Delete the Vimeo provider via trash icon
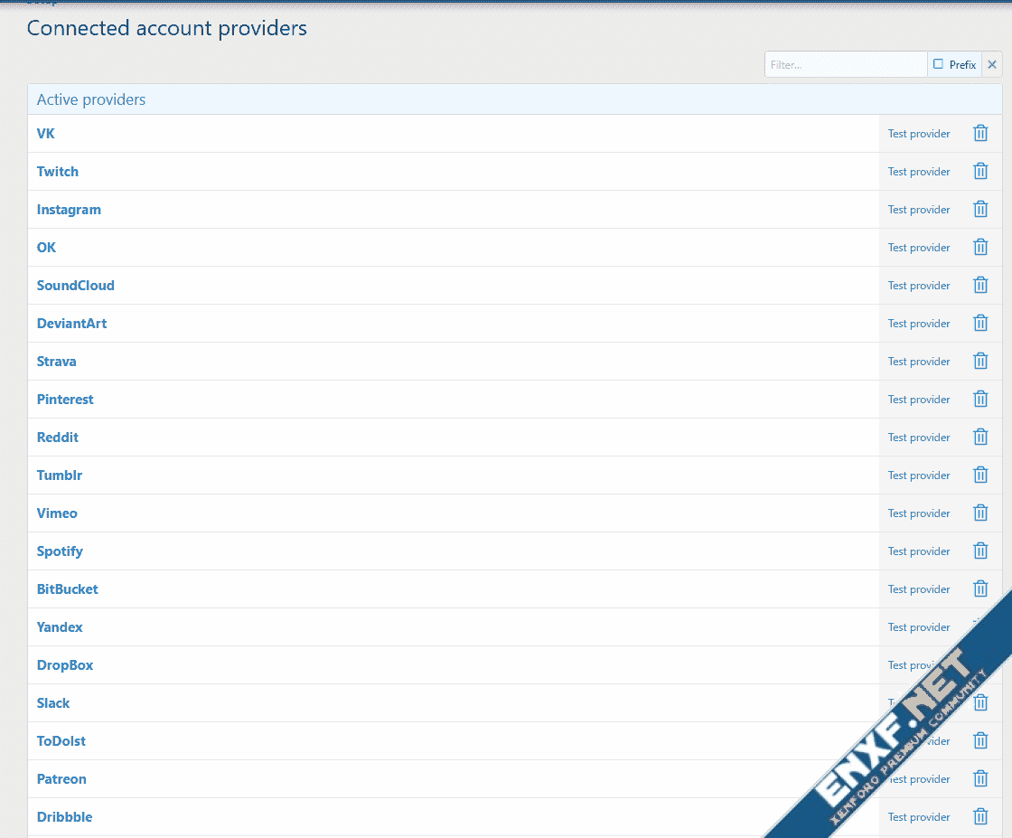Screen dimensions: 1012x838 (x=980, y=513)
